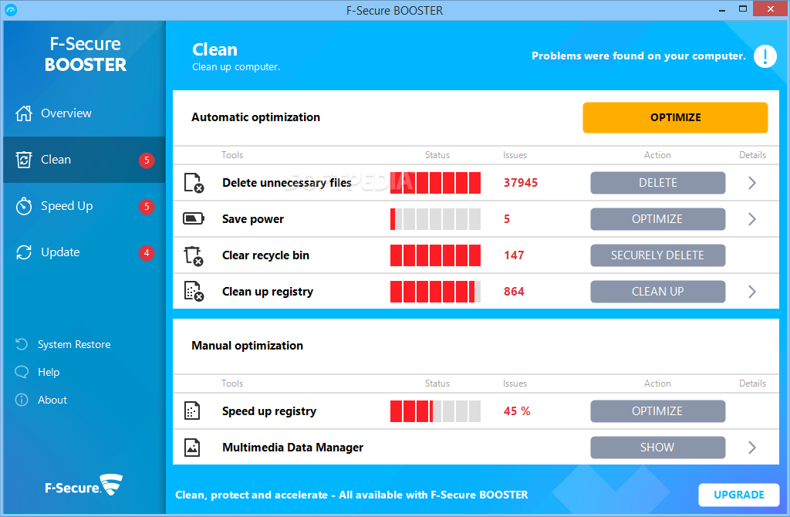The height and width of the screenshot is (517, 790).
Task: Click the F-Secure logo at sidebar bottom
Action: (83, 485)
